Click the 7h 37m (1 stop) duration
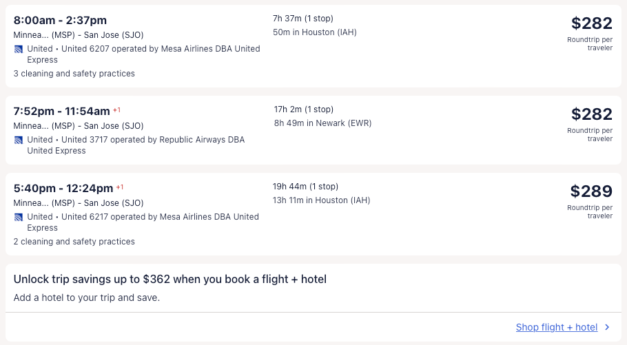This screenshot has width=627, height=345. click(303, 19)
